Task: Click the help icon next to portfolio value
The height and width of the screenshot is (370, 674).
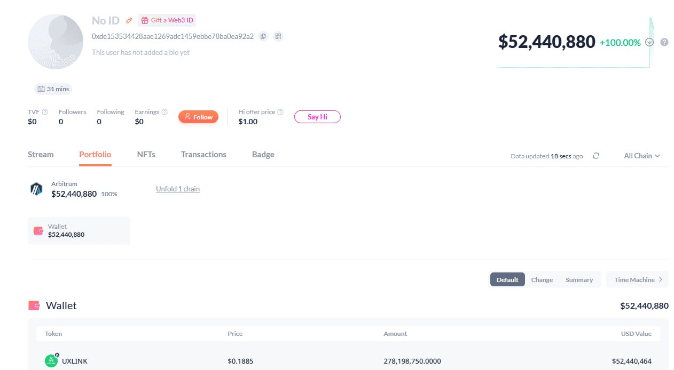Action: point(664,42)
